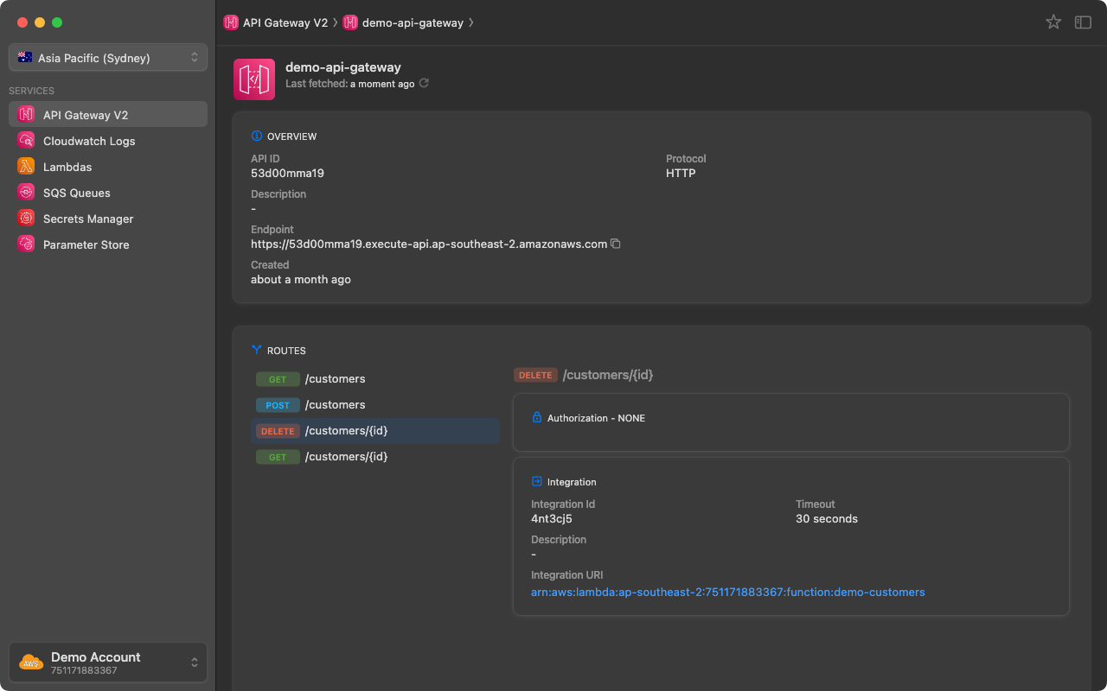Click the API ID value 53d00mma19
1107x691 pixels.
point(287,173)
